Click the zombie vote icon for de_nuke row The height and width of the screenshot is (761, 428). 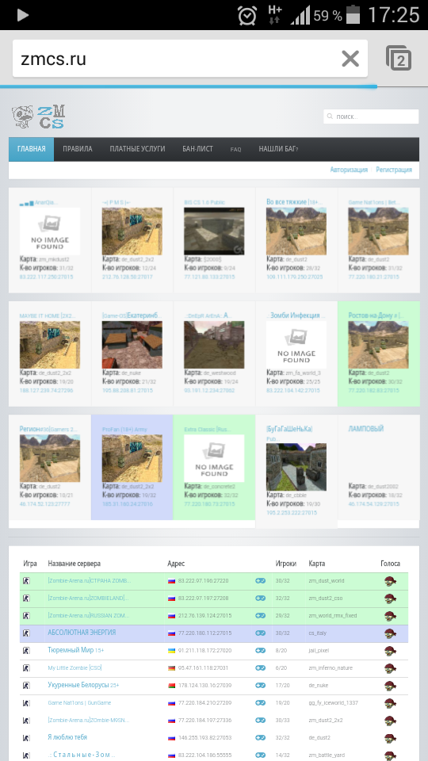click(390, 686)
